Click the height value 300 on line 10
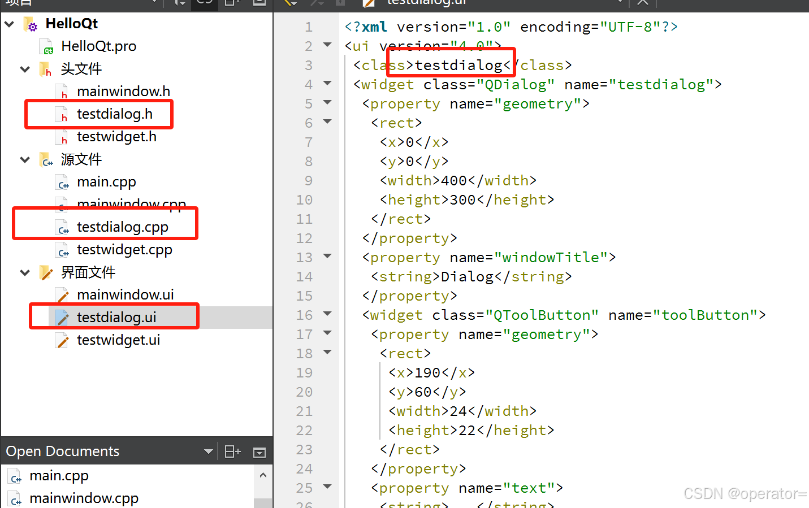This screenshot has height=508, width=809. point(463,200)
